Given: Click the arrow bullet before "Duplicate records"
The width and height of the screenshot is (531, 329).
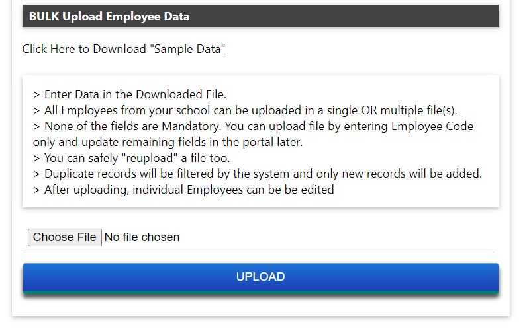Looking at the screenshot, I should [36, 174].
